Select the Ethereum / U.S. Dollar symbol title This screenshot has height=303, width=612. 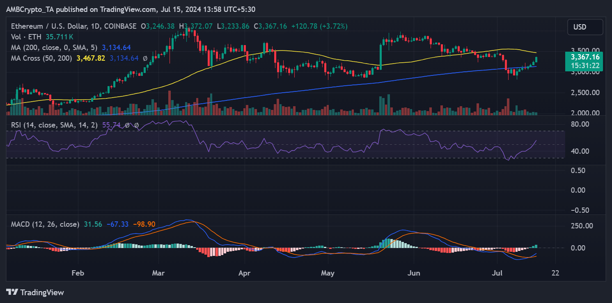point(73,26)
